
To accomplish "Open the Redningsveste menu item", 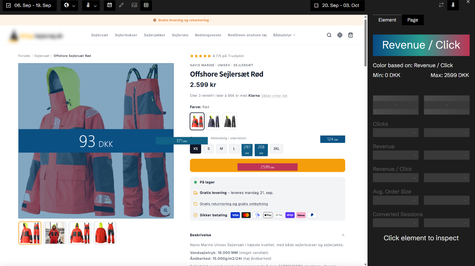I will (208, 35).
